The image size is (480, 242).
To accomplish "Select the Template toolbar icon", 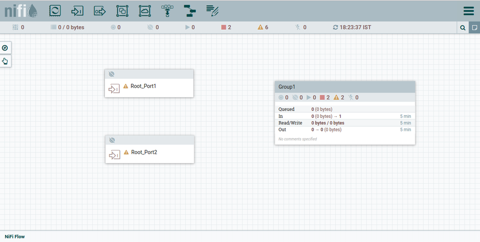I will tap(189, 11).
